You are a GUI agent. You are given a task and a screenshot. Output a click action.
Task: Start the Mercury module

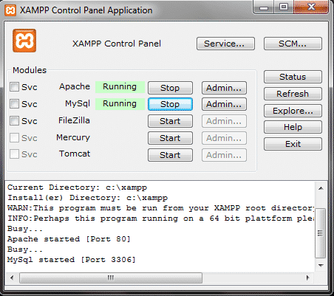(x=170, y=138)
